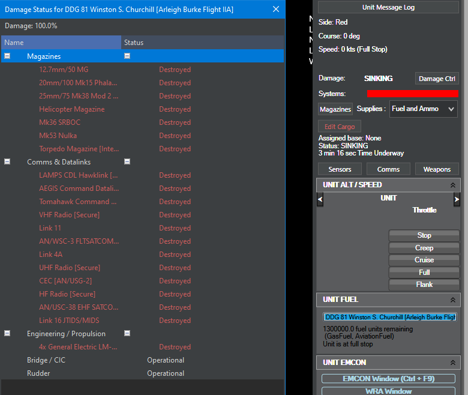Open the Supplies Fuel and Ammo dropdown
This screenshot has width=468, height=395.
tap(423, 109)
